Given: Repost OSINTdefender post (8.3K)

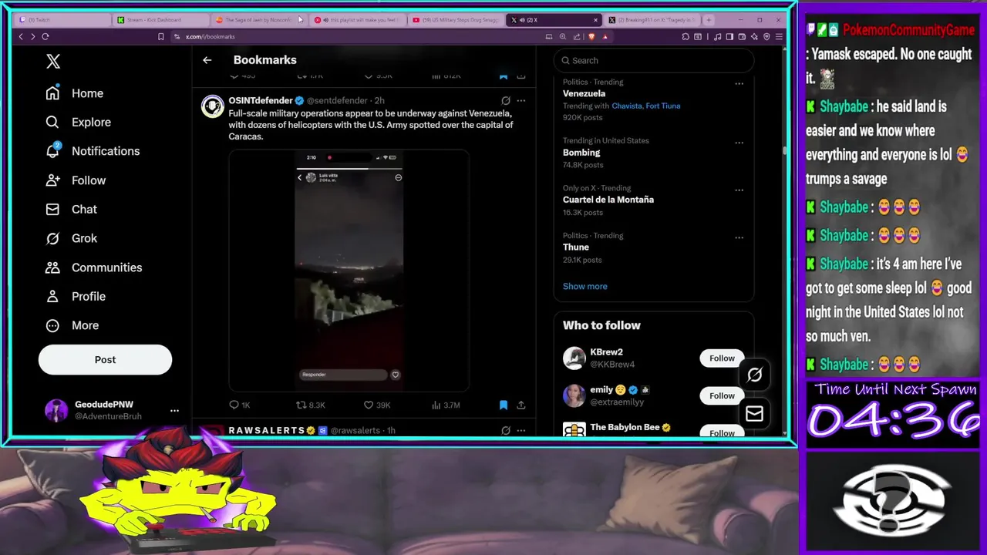Looking at the screenshot, I should pyautogui.click(x=311, y=405).
